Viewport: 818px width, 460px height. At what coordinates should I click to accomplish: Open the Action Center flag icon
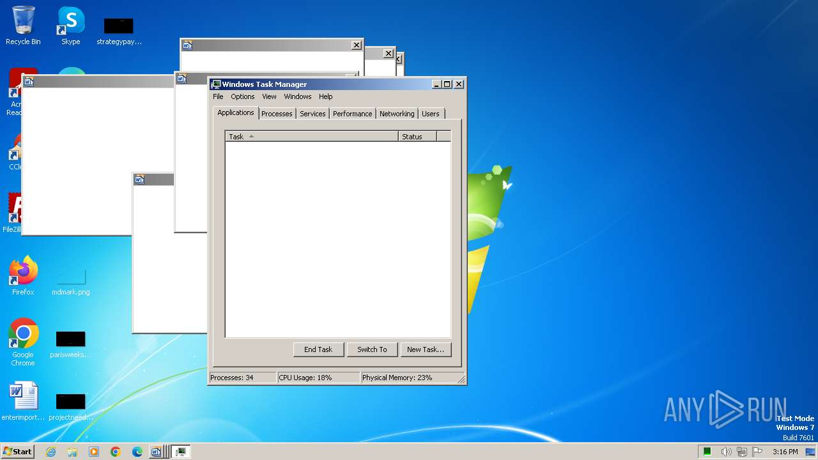pos(757,452)
